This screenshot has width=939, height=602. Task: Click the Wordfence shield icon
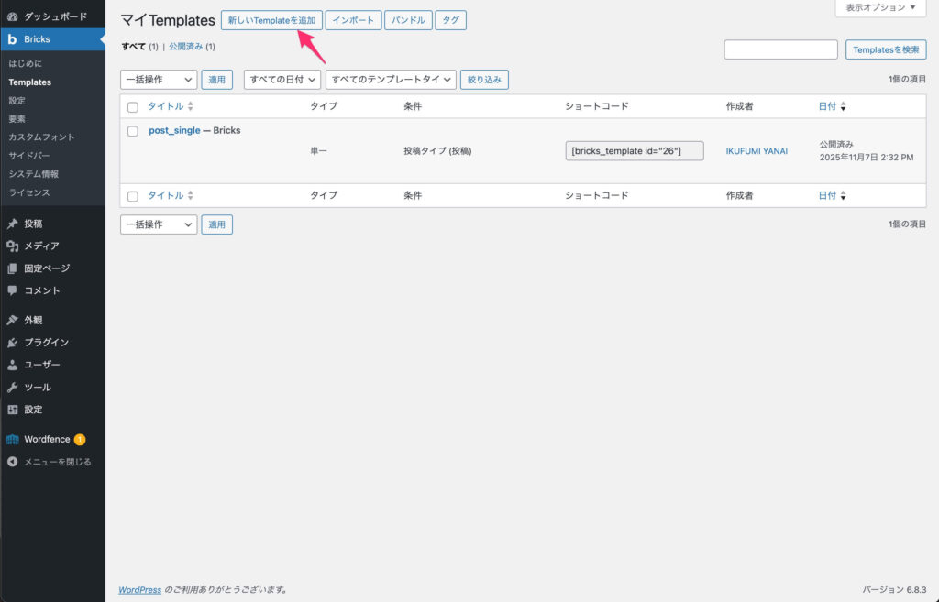pyautogui.click(x=12, y=440)
